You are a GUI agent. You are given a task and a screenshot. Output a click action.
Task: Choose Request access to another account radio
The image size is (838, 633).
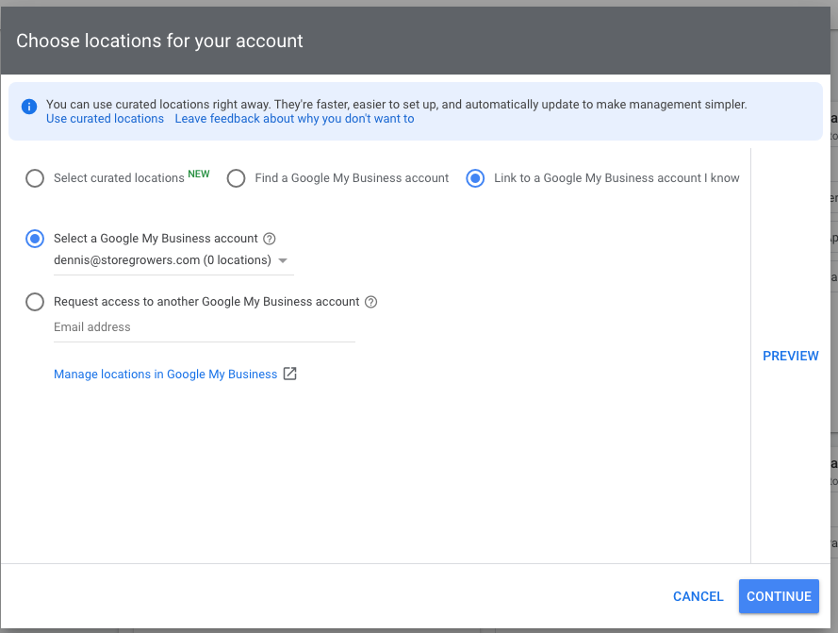click(x=35, y=302)
